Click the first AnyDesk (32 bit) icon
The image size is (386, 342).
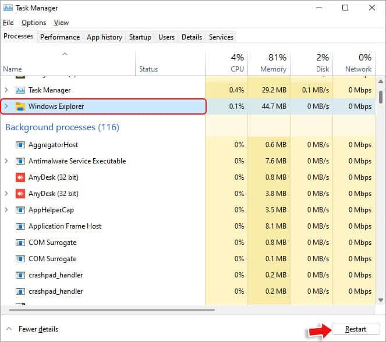pos(20,177)
